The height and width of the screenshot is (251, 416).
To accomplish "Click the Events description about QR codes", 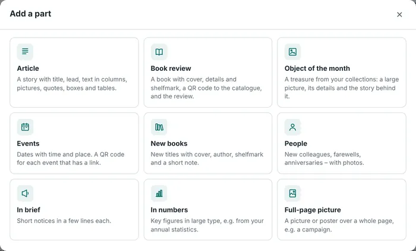I will [x=71, y=159].
